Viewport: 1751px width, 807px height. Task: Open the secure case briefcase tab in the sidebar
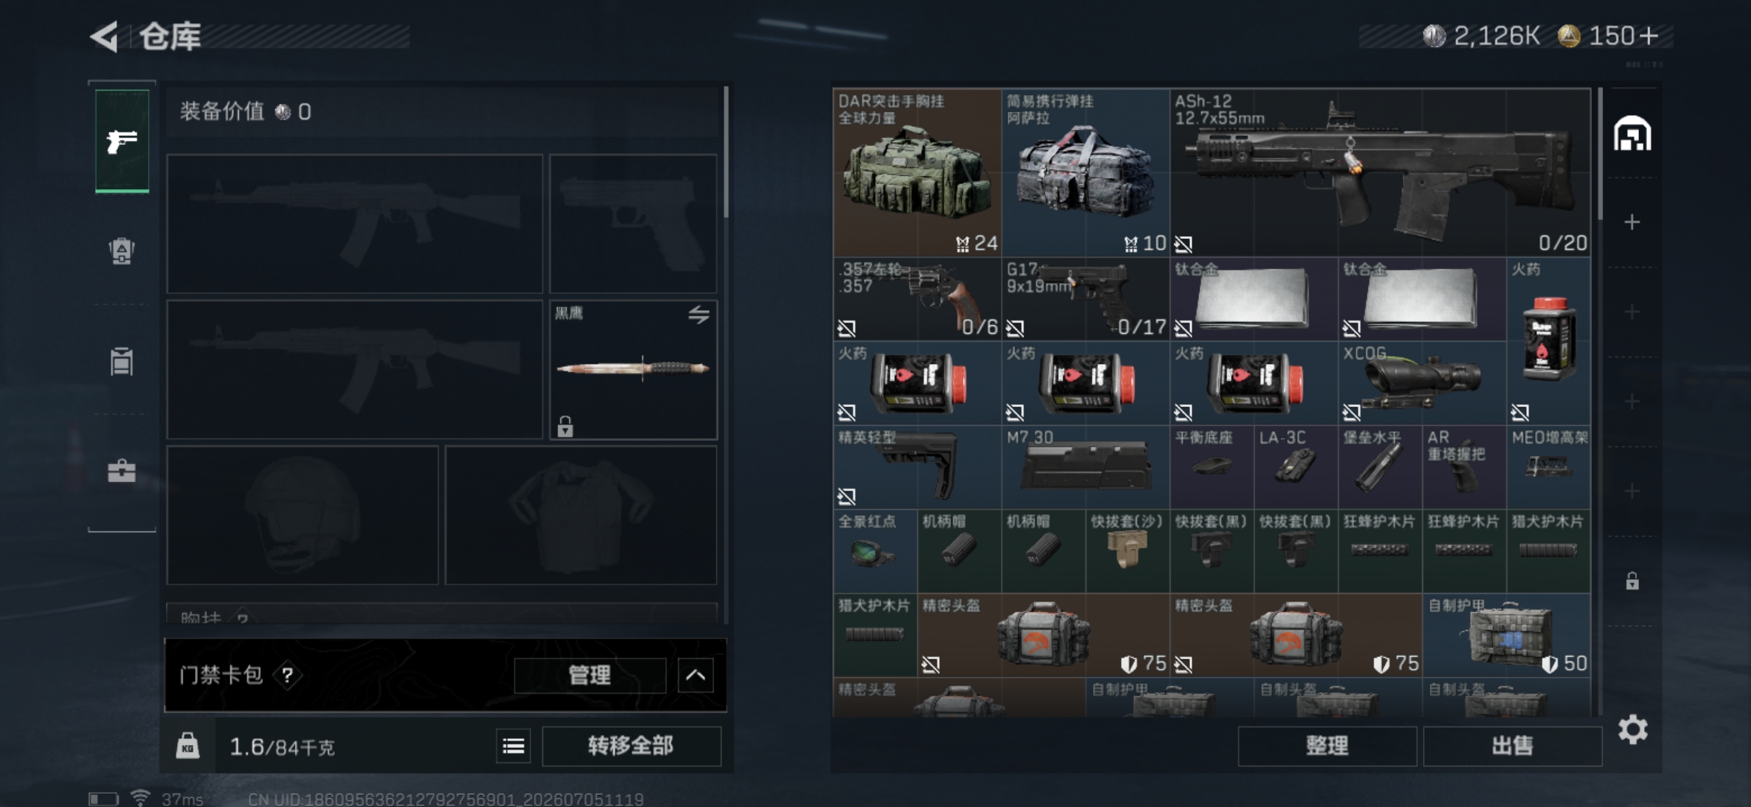tap(122, 471)
